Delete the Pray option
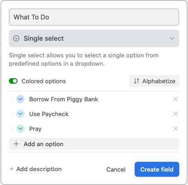Image resolution: width=188 pixels, height=185 pixels. coord(175,129)
